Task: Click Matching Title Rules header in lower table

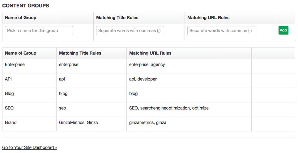Action: pos(80,53)
